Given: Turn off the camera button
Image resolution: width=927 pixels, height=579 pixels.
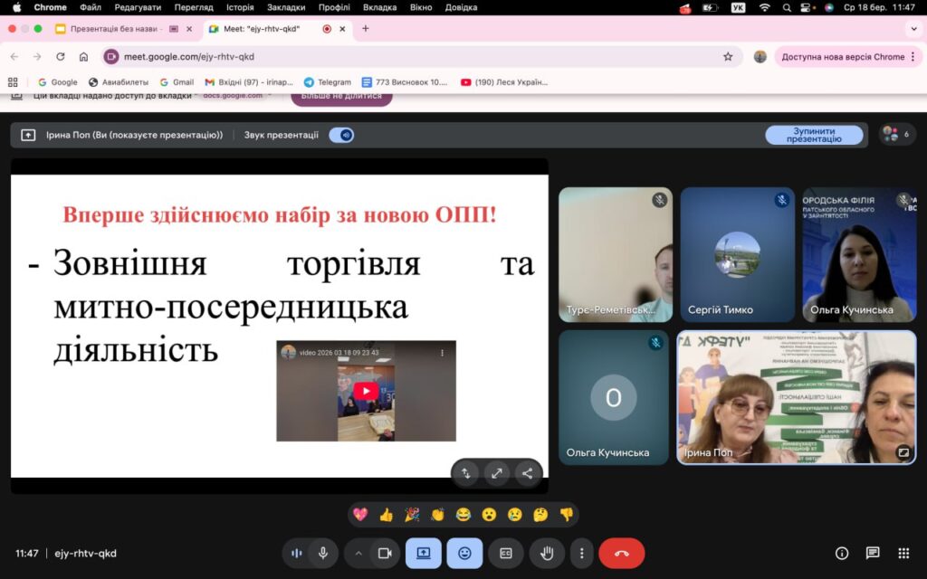Looking at the screenshot, I should tap(385, 554).
